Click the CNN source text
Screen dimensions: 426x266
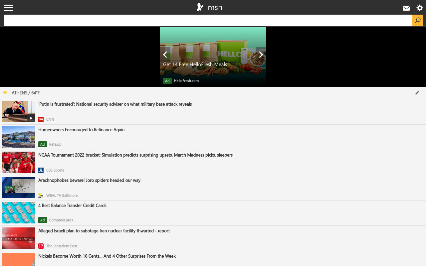click(x=50, y=119)
